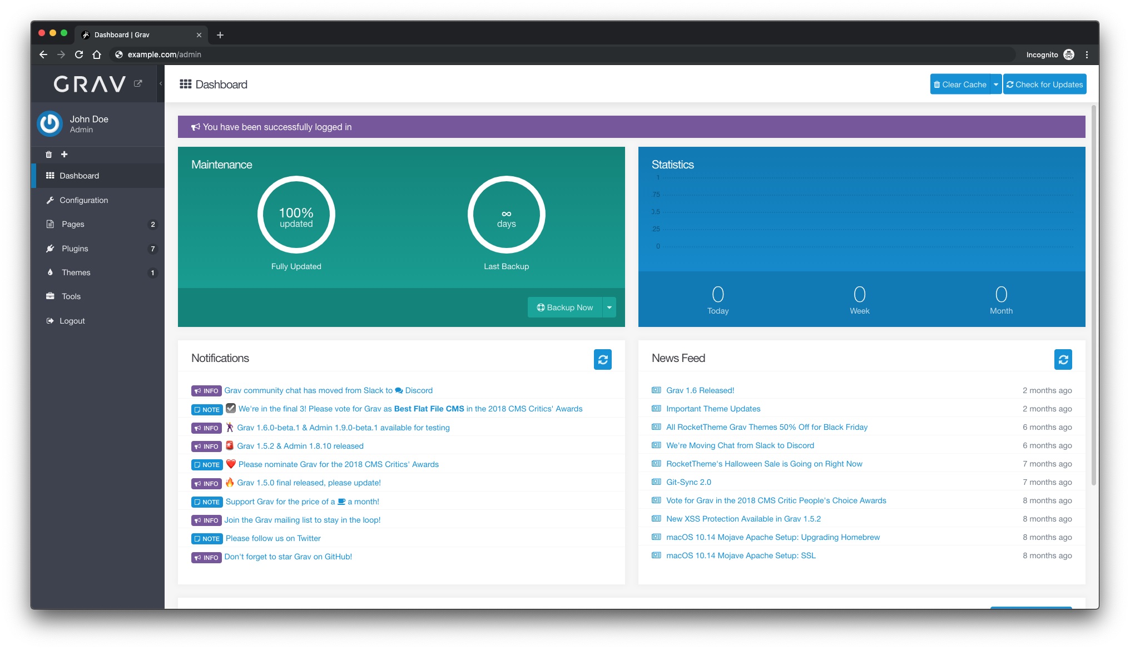Image resolution: width=1130 pixels, height=650 pixels.
Task: Select Themes in the sidebar
Action: click(76, 272)
